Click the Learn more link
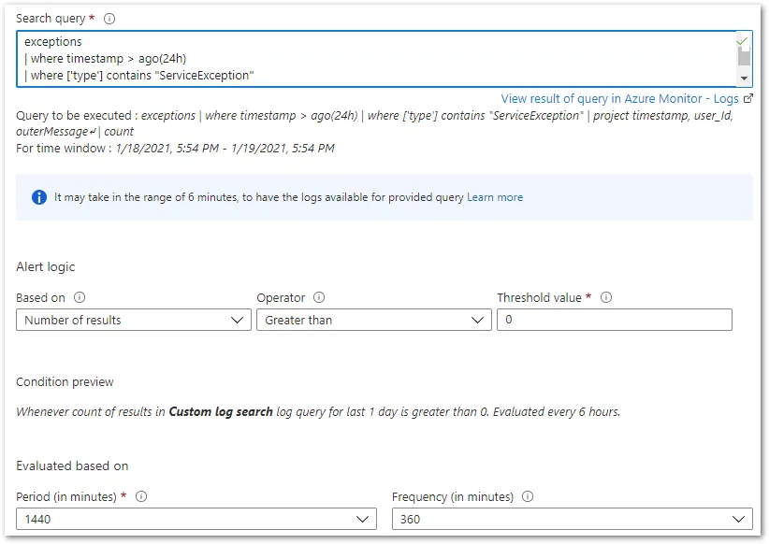Viewport: 769px width, 544px height. 495,197
